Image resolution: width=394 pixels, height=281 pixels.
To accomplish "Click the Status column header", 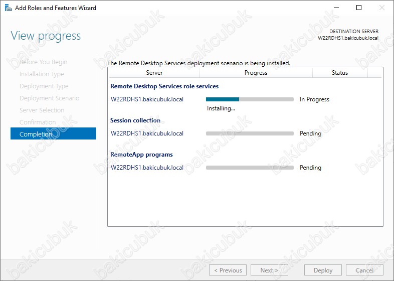I will (x=340, y=73).
